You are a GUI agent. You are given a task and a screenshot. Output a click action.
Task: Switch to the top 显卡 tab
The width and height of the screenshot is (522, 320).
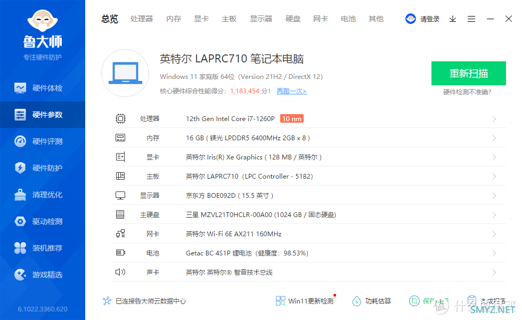201,19
